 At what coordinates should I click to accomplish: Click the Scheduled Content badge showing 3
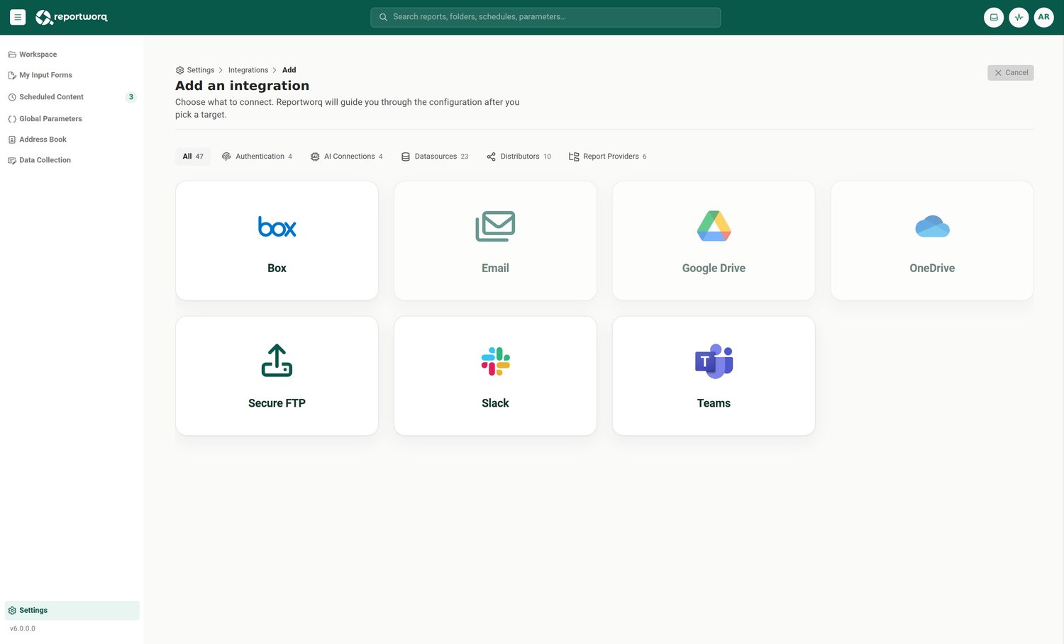pos(131,97)
